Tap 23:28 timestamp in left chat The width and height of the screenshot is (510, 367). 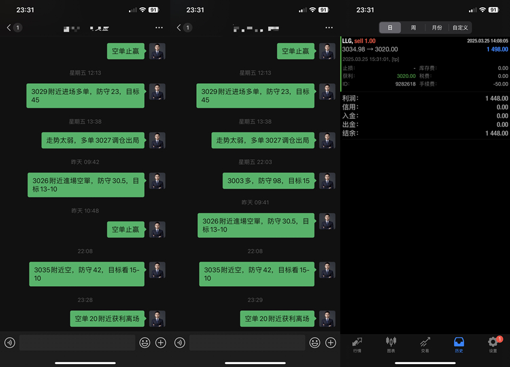(x=85, y=300)
